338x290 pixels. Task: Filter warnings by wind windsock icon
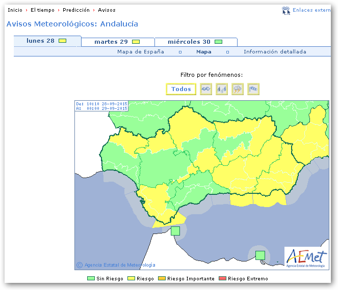[253, 89]
